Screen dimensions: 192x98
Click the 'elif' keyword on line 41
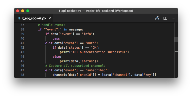49,43
